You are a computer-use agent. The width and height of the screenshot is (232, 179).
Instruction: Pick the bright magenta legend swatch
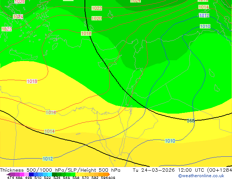(x=22, y=174)
